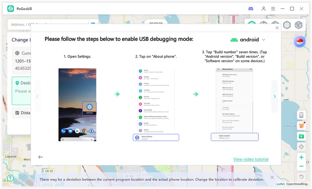The width and height of the screenshot is (312, 189).
Task: Go to previous tutorial steps arrow
Action: 37,96
